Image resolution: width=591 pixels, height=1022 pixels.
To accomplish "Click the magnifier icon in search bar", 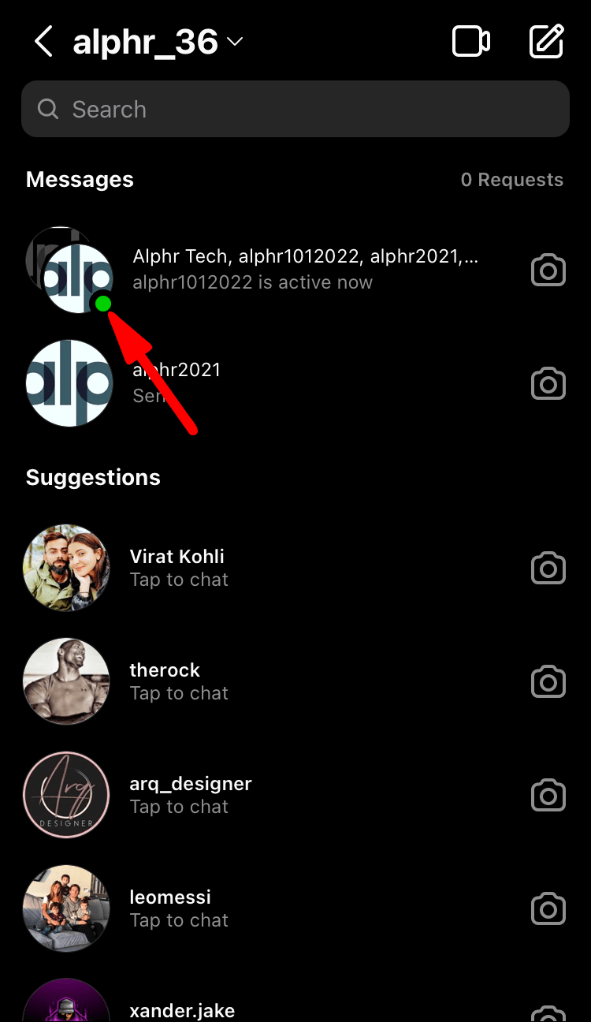I will [48, 109].
